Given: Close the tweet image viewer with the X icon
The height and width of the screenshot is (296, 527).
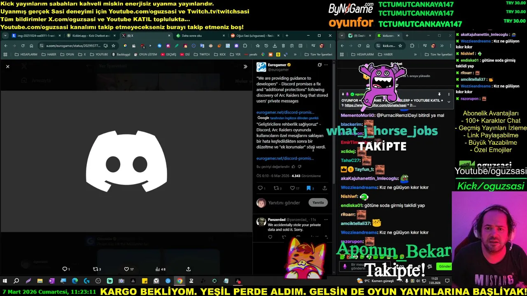Looking at the screenshot, I should (x=7, y=66).
